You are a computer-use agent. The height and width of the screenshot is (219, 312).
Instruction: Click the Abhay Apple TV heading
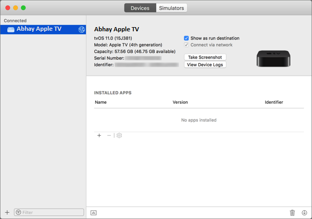(116, 29)
